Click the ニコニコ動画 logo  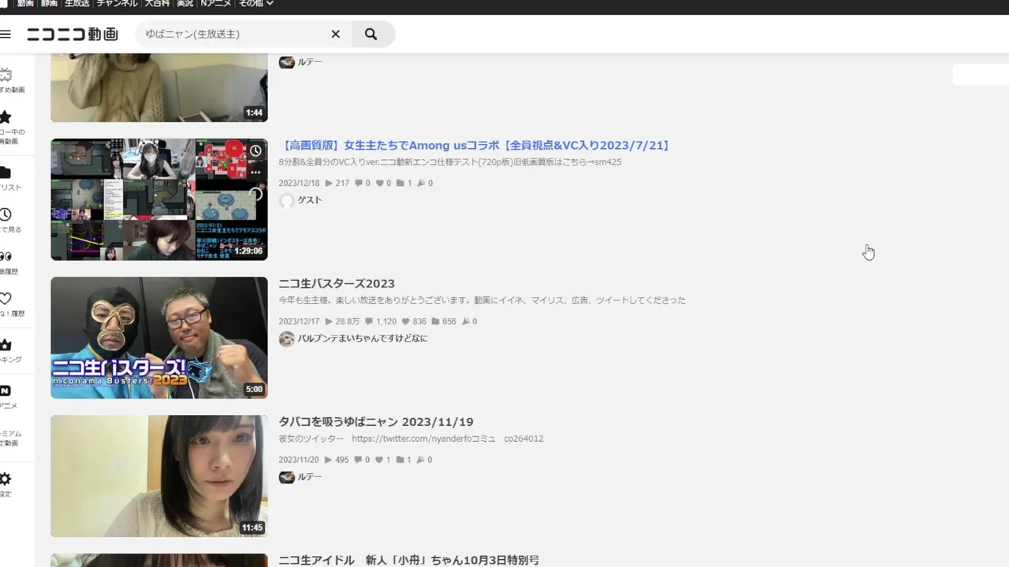tap(73, 34)
